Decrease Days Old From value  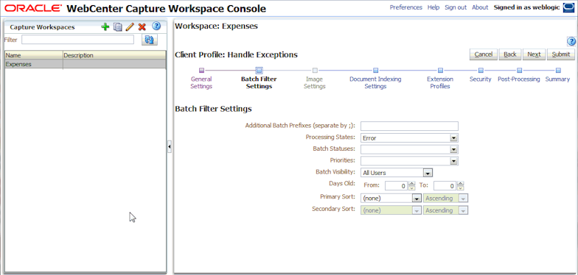(412, 188)
